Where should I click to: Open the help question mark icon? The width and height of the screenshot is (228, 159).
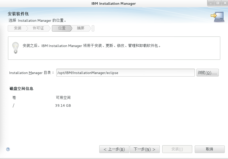[8, 149]
